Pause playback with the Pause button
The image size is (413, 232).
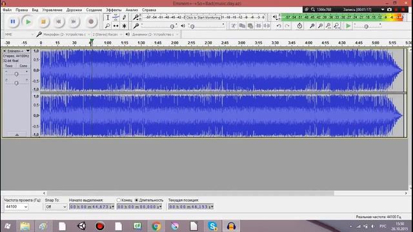13,22
